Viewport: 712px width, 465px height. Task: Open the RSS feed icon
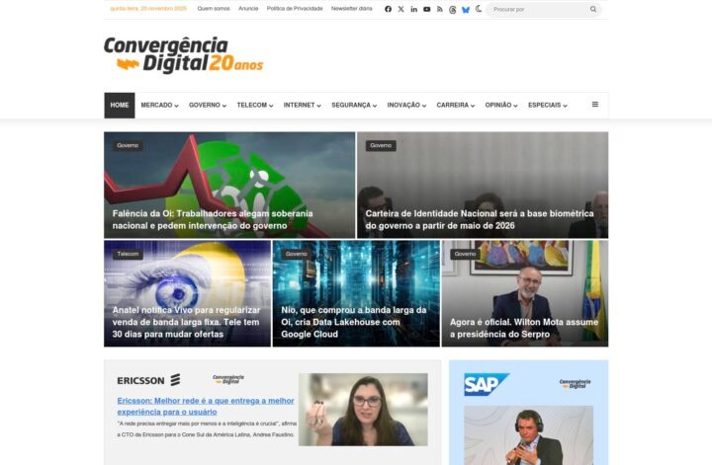(440, 9)
